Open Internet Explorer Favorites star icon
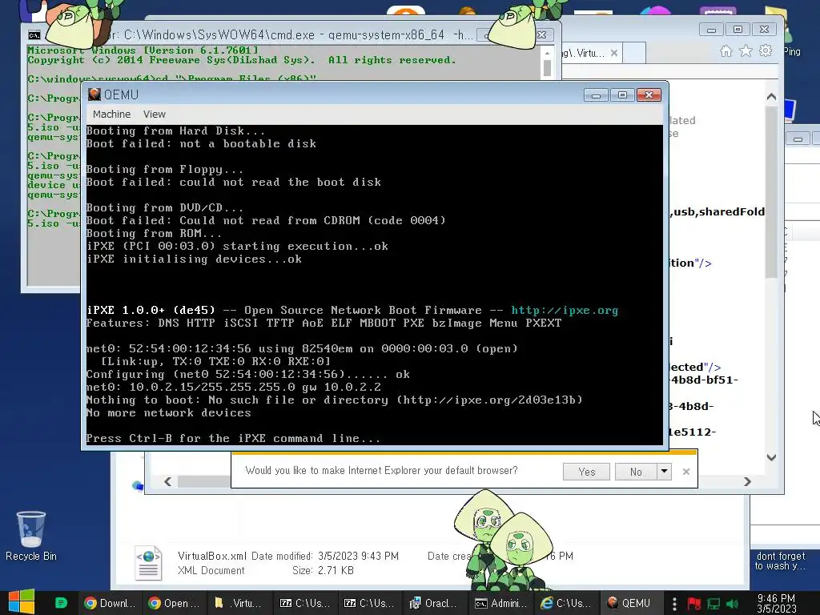820x615 pixels. pos(746,50)
